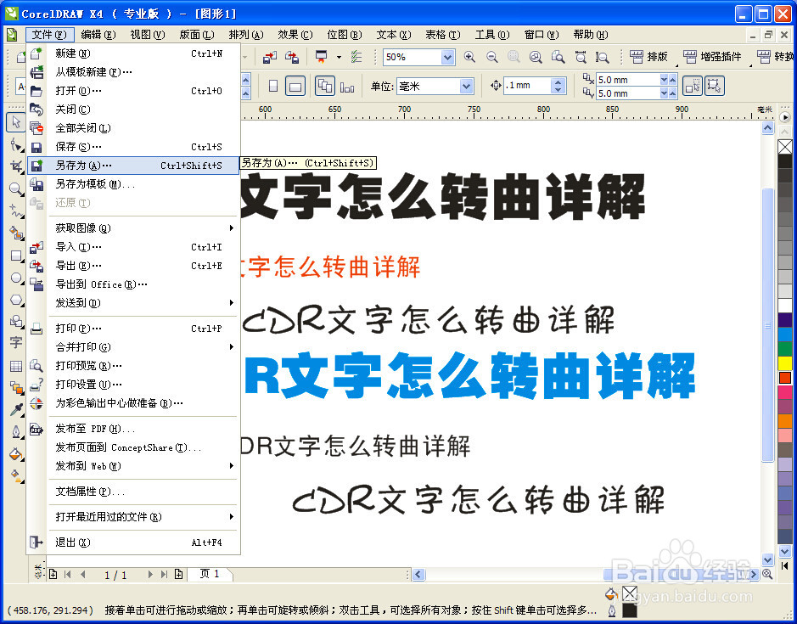Switch to the 页 1 page tab
The width and height of the screenshot is (797, 624).
click(x=210, y=574)
